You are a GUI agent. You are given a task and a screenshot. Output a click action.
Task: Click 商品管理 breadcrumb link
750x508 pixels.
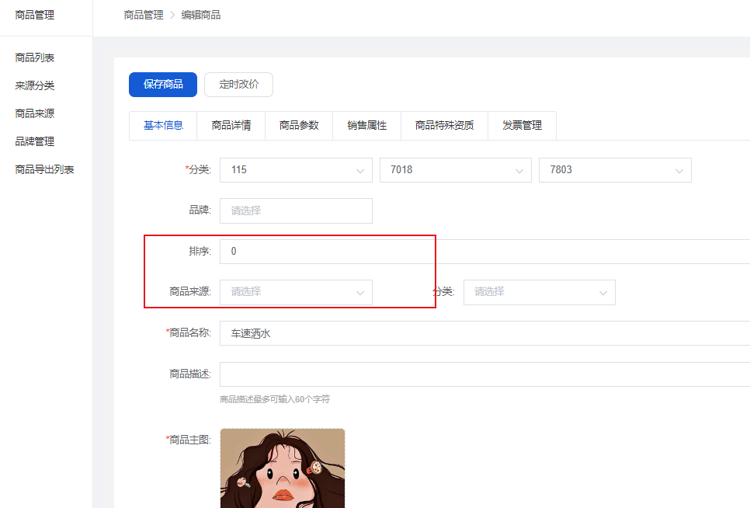pos(144,15)
